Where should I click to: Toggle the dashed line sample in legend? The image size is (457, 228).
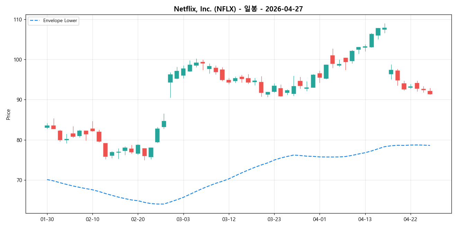coord(36,21)
